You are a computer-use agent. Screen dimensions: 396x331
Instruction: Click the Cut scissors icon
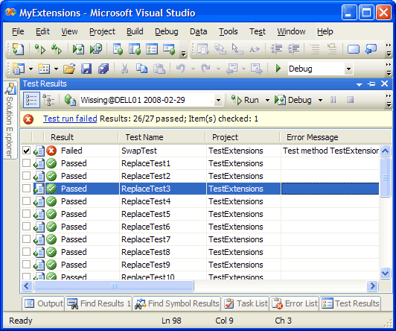click(x=124, y=69)
